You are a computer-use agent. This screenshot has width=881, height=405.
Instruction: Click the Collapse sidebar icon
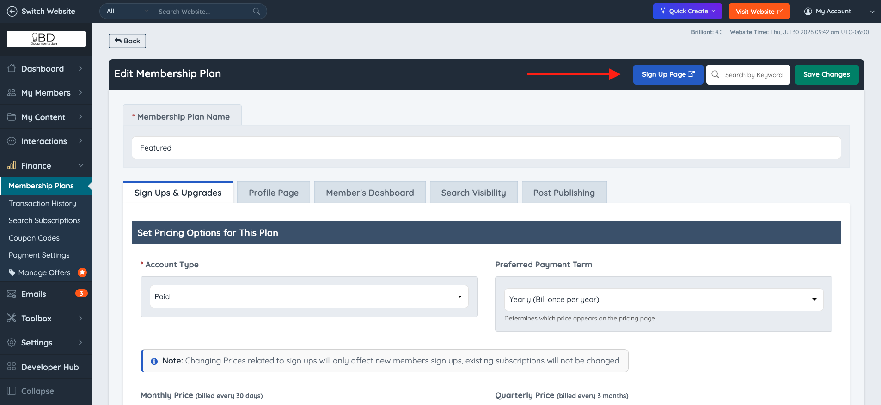(12, 391)
